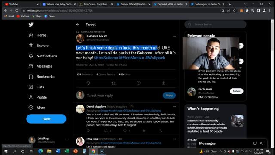This screenshot has width=275, height=155.
Task: Switch to Saitamaguru on Twitter tab
Action: [208, 4]
